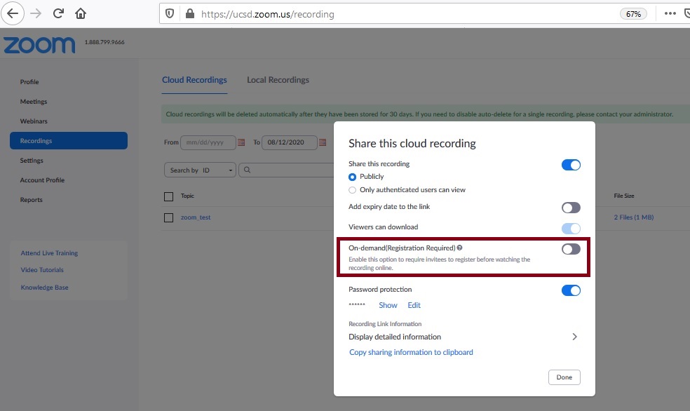This screenshot has width=690, height=411.
Task: Reload the page with the refresh icon
Action: (58, 13)
